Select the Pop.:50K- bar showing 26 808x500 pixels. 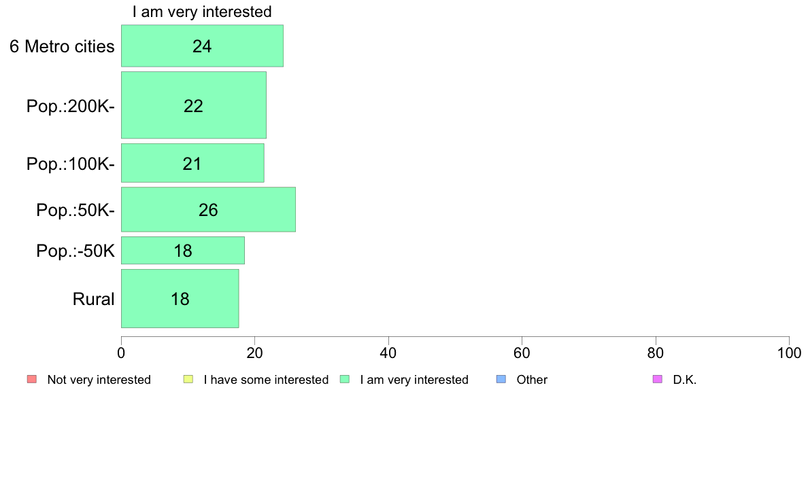pos(208,209)
